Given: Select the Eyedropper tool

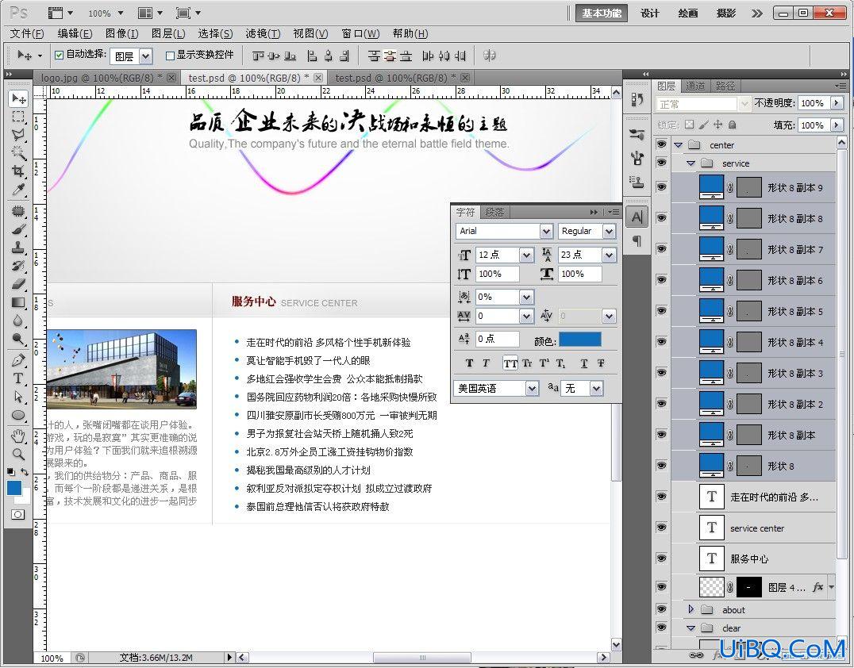Looking at the screenshot, I should (18, 190).
